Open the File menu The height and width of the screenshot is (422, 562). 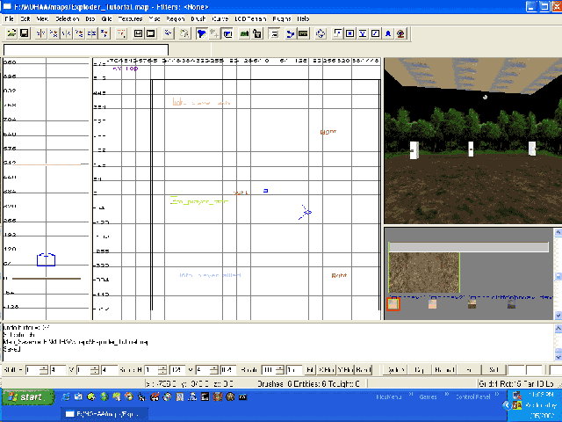tap(9, 18)
